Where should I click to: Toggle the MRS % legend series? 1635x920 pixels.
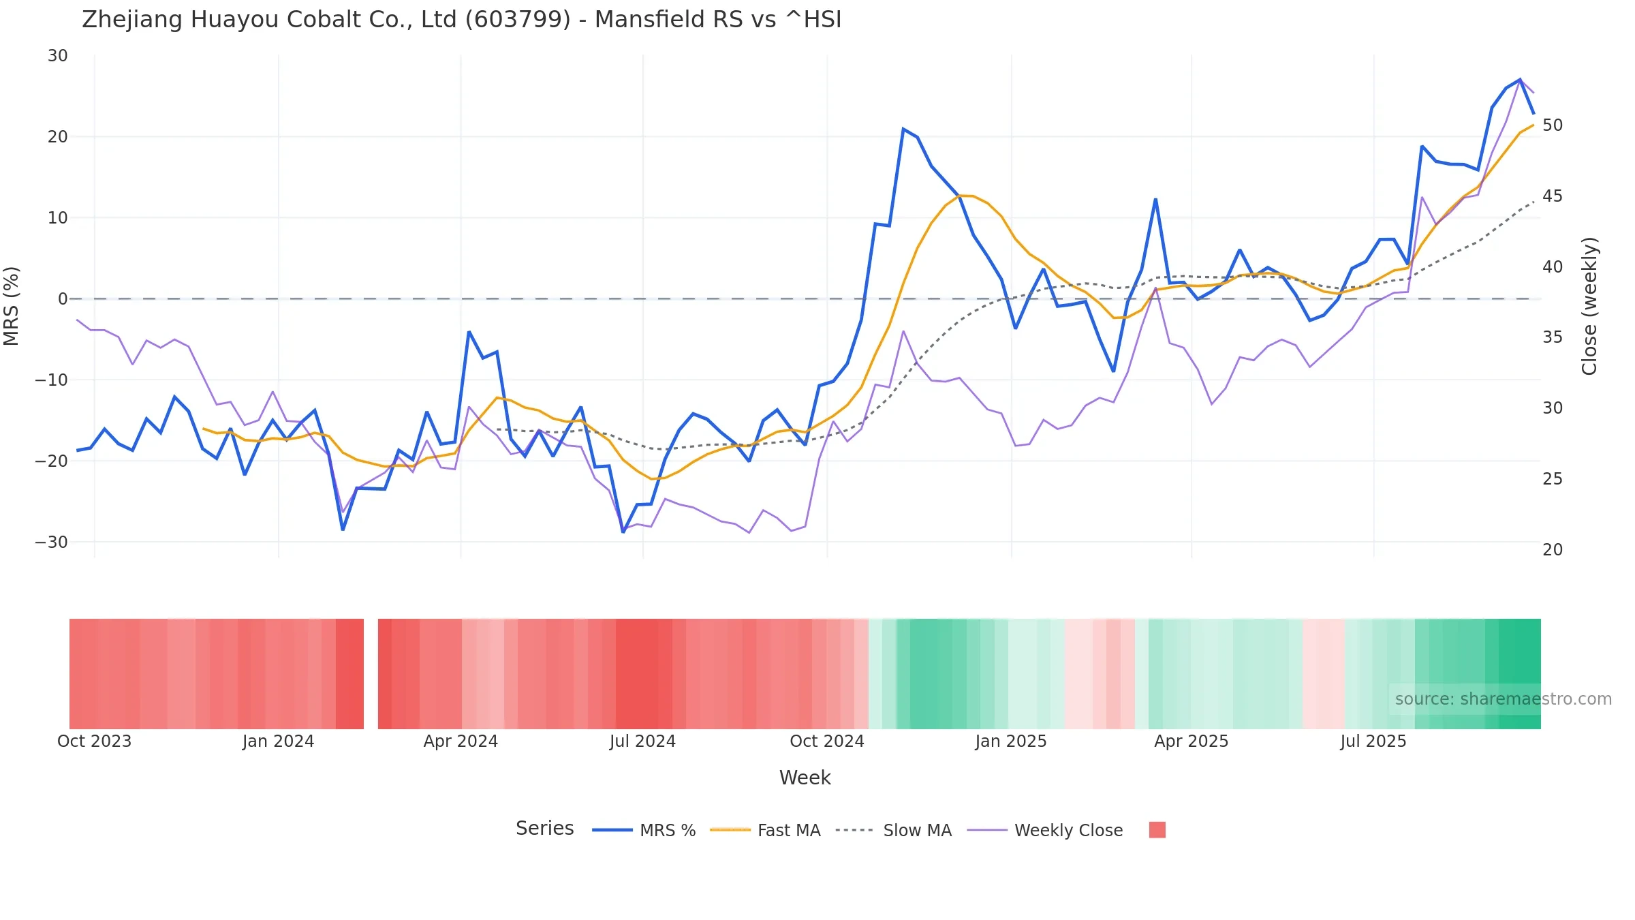[x=644, y=830]
